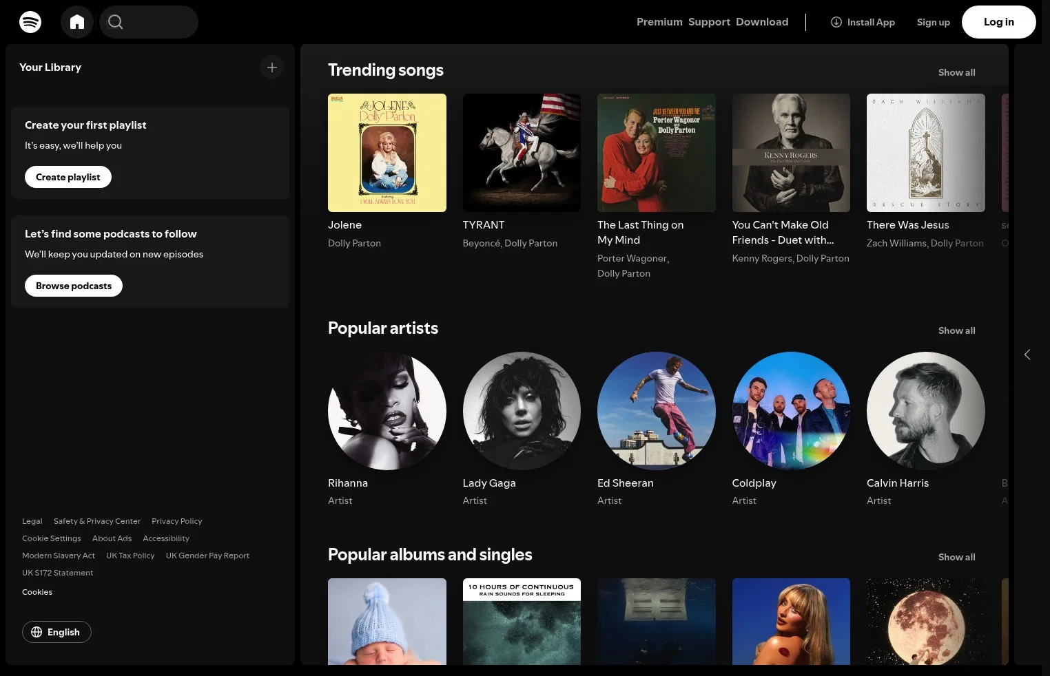The height and width of the screenshot is (676, 1050).
Task: Open UK S172 Statement link
Action: point(58,573)
